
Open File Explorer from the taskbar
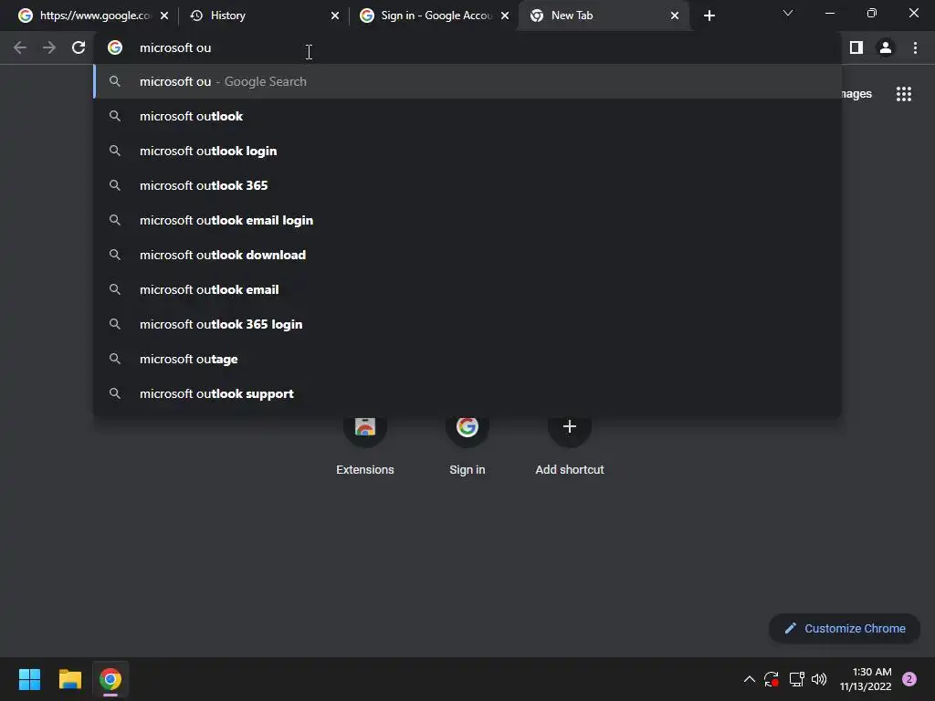point(69,679)
